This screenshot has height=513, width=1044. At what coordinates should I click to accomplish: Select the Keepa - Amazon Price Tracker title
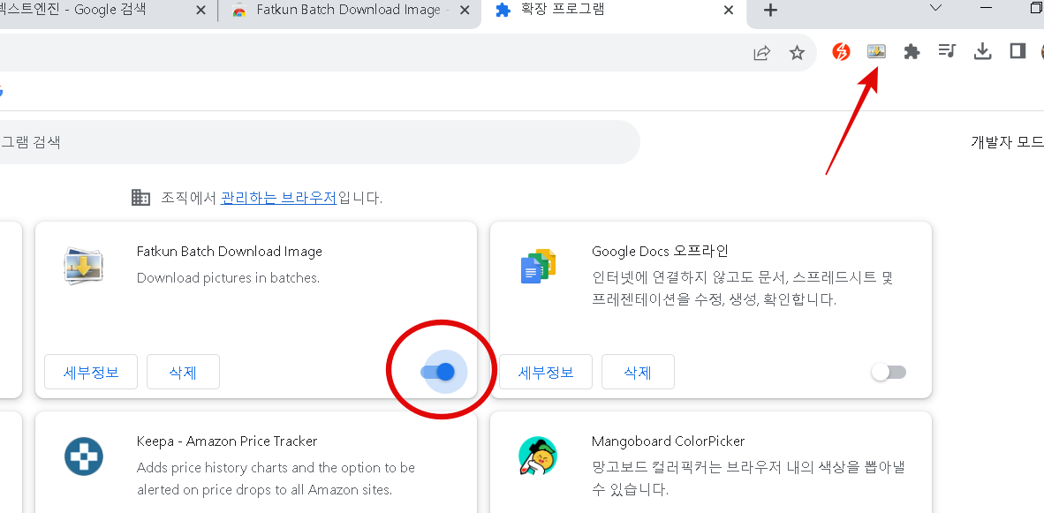coord(227,441)
